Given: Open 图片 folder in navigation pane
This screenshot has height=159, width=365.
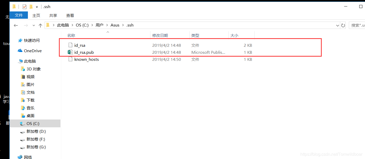Looking at the screenshot, I should tap(31, 84).
